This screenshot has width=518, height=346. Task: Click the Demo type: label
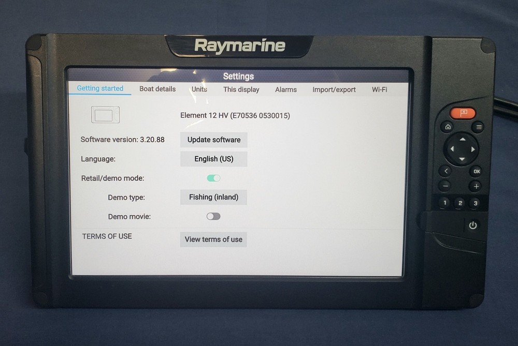tap(126, 197)
